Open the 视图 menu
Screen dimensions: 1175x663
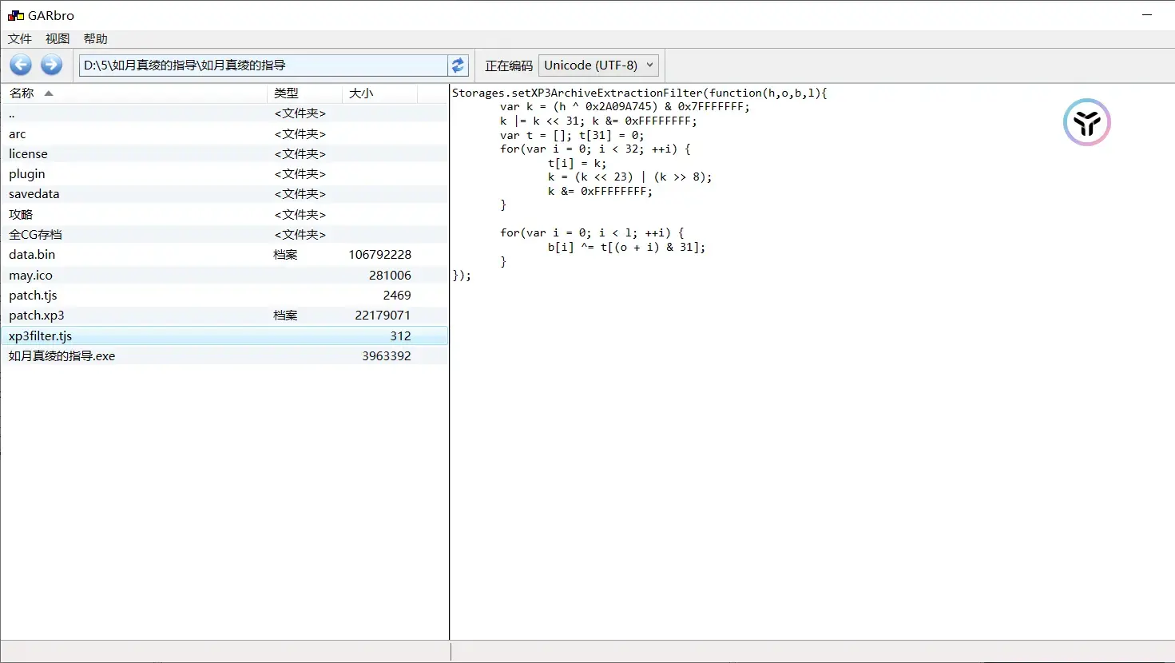(58, 38)
